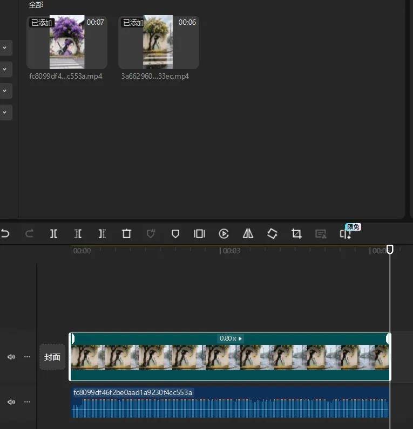Add a marker using the marker icon
Viewport: 413px width, 429px height.
175,233
